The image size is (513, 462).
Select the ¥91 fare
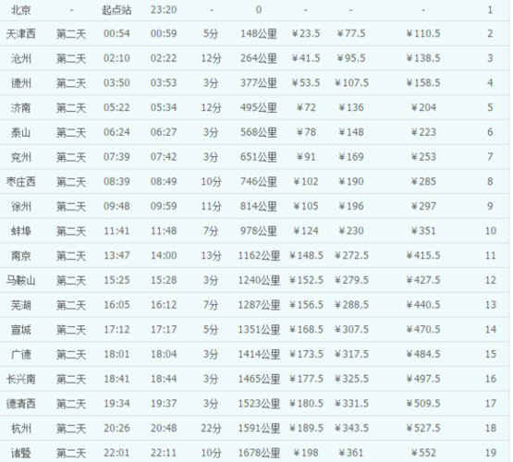point(306,157)
